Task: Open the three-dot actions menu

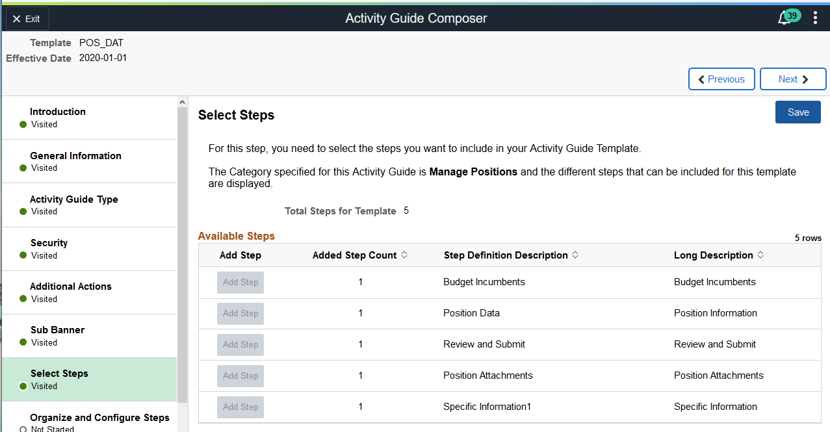Action: (x=815, y=18)
